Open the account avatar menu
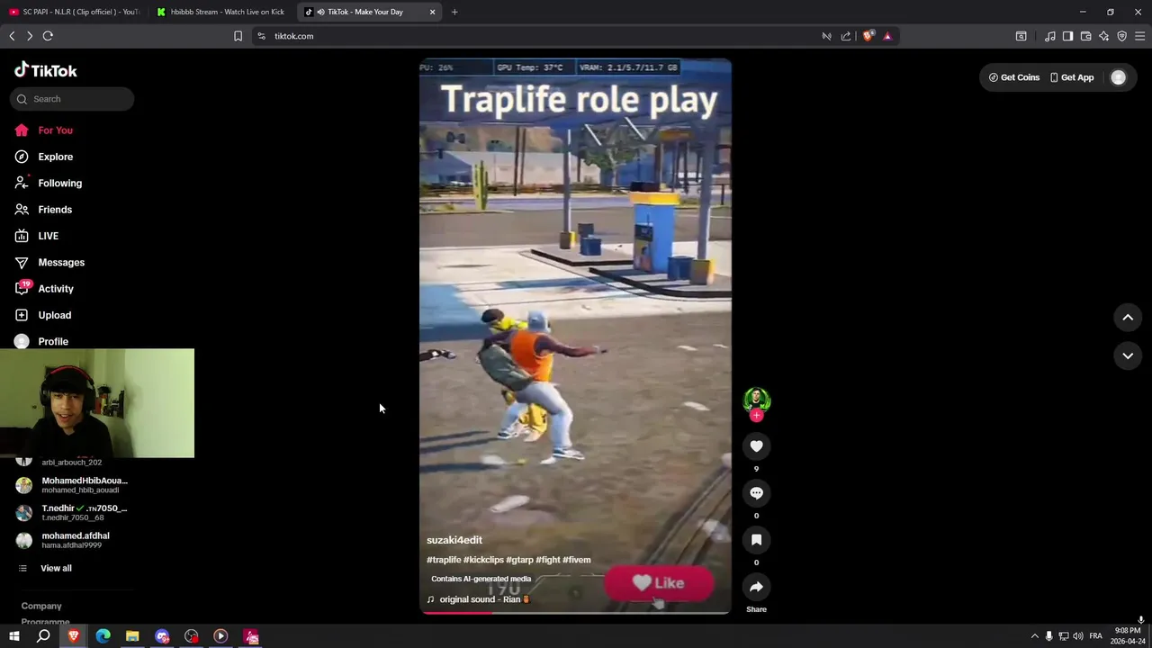The width and height of the screenshot is (1152, 648). [1118, 77]
